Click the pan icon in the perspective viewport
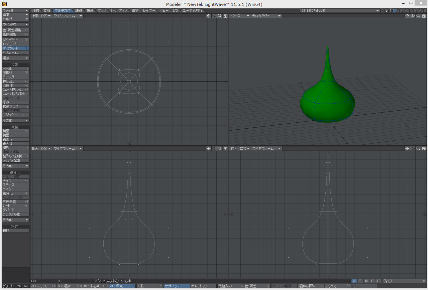This screenshot has height=290, width=428. click(407, 16)
